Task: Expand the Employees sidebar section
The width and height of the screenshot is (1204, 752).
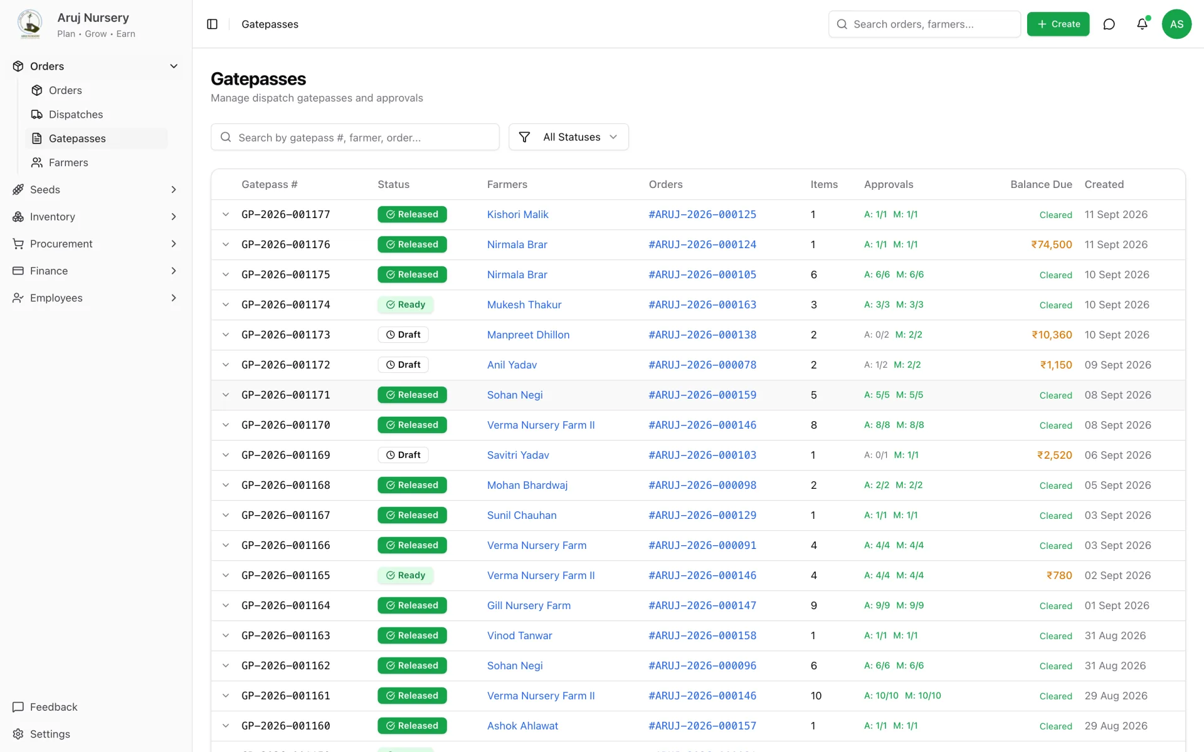Action: (x=174, y=298)
